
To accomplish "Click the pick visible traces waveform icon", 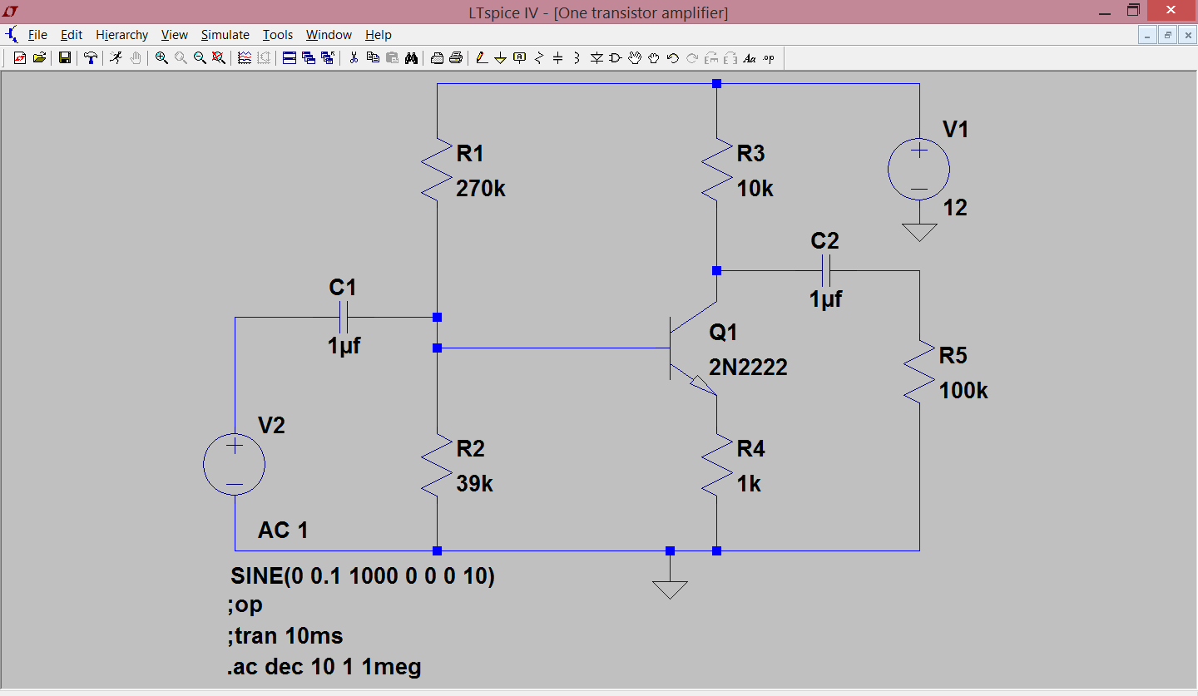I will [245, 58].
